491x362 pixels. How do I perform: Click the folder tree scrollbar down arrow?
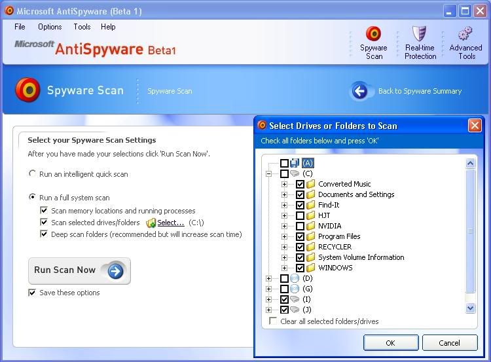click(x=470, y=308)
